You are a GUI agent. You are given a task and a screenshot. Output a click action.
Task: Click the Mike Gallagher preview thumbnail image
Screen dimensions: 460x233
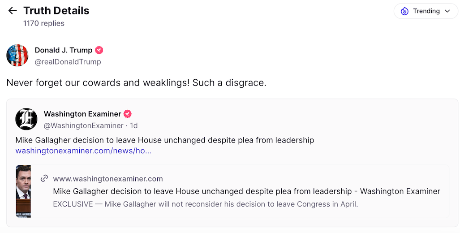pos(23,191)
